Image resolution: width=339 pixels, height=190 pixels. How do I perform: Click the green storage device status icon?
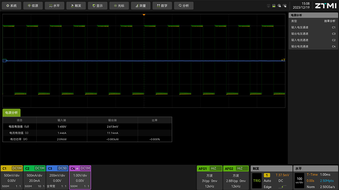tap(274, 6)
